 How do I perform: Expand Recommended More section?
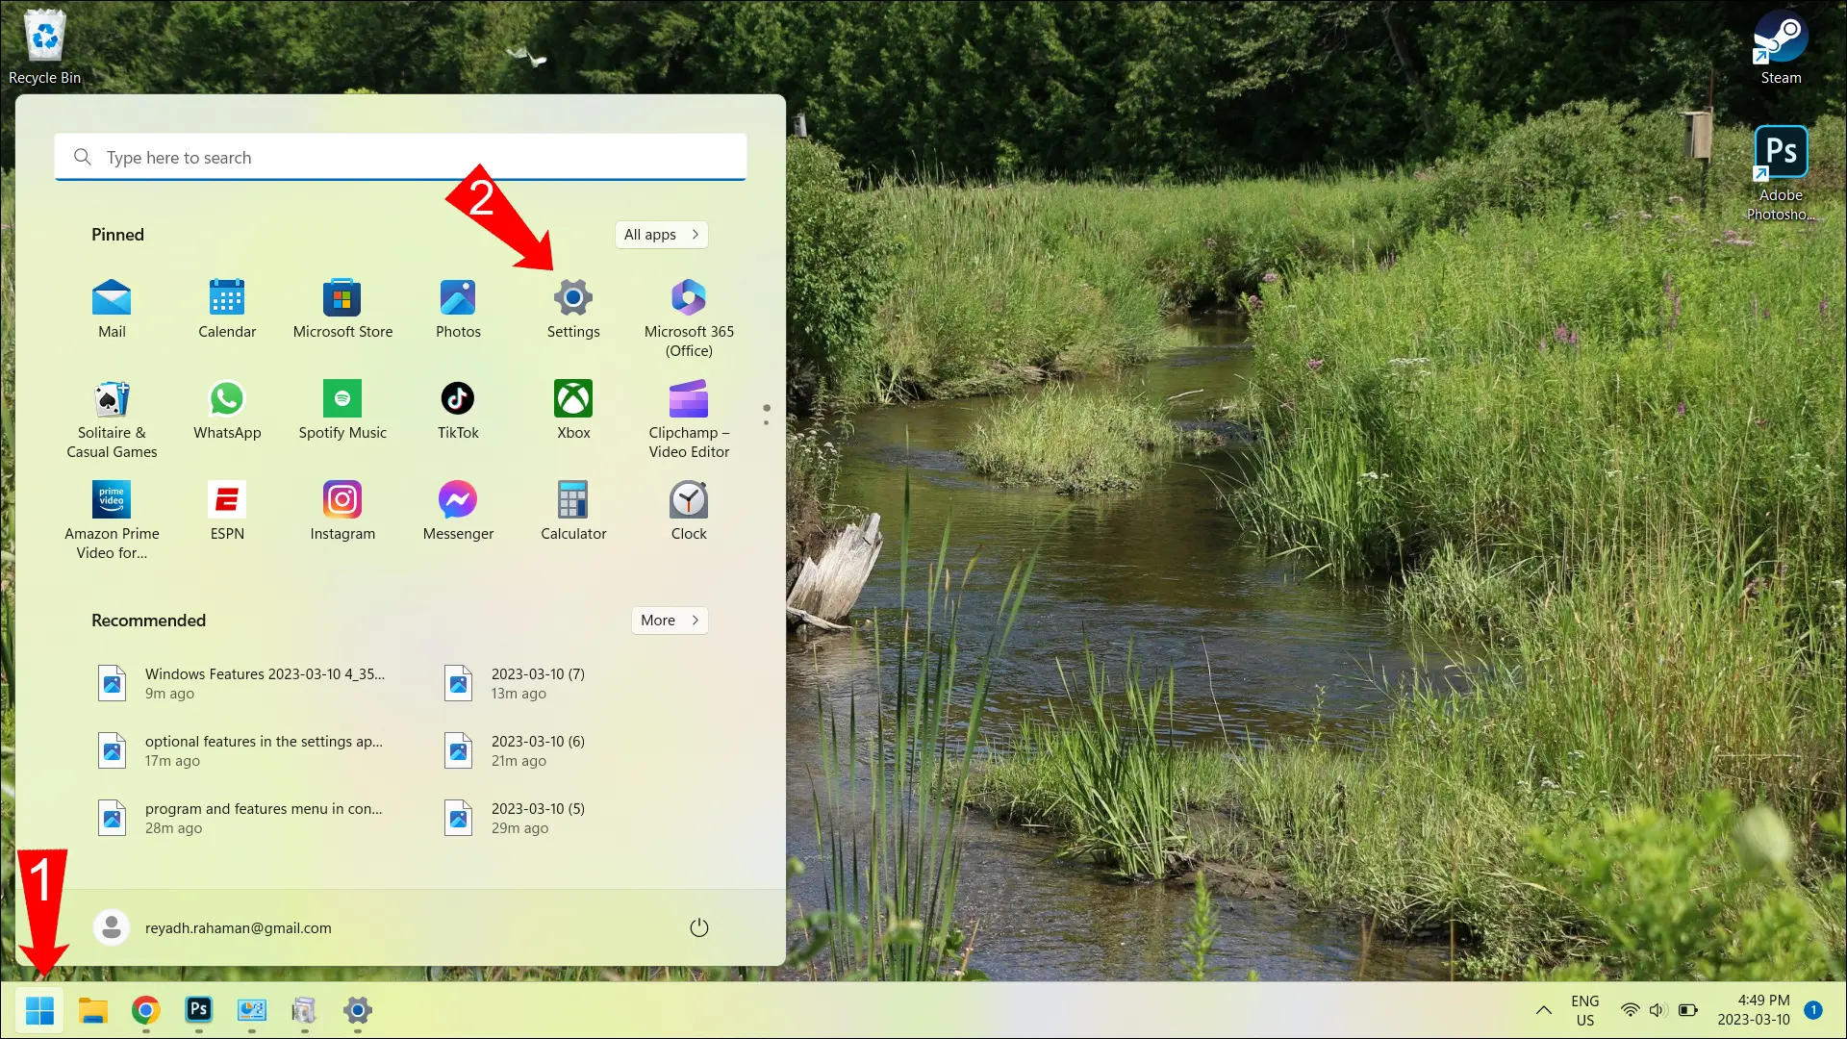pos(670,621)
